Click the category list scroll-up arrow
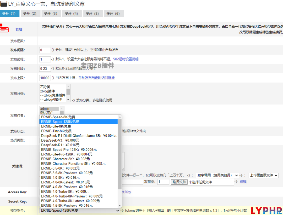The height and width of the screenshot is (215, 283). [x=68, y=87]
